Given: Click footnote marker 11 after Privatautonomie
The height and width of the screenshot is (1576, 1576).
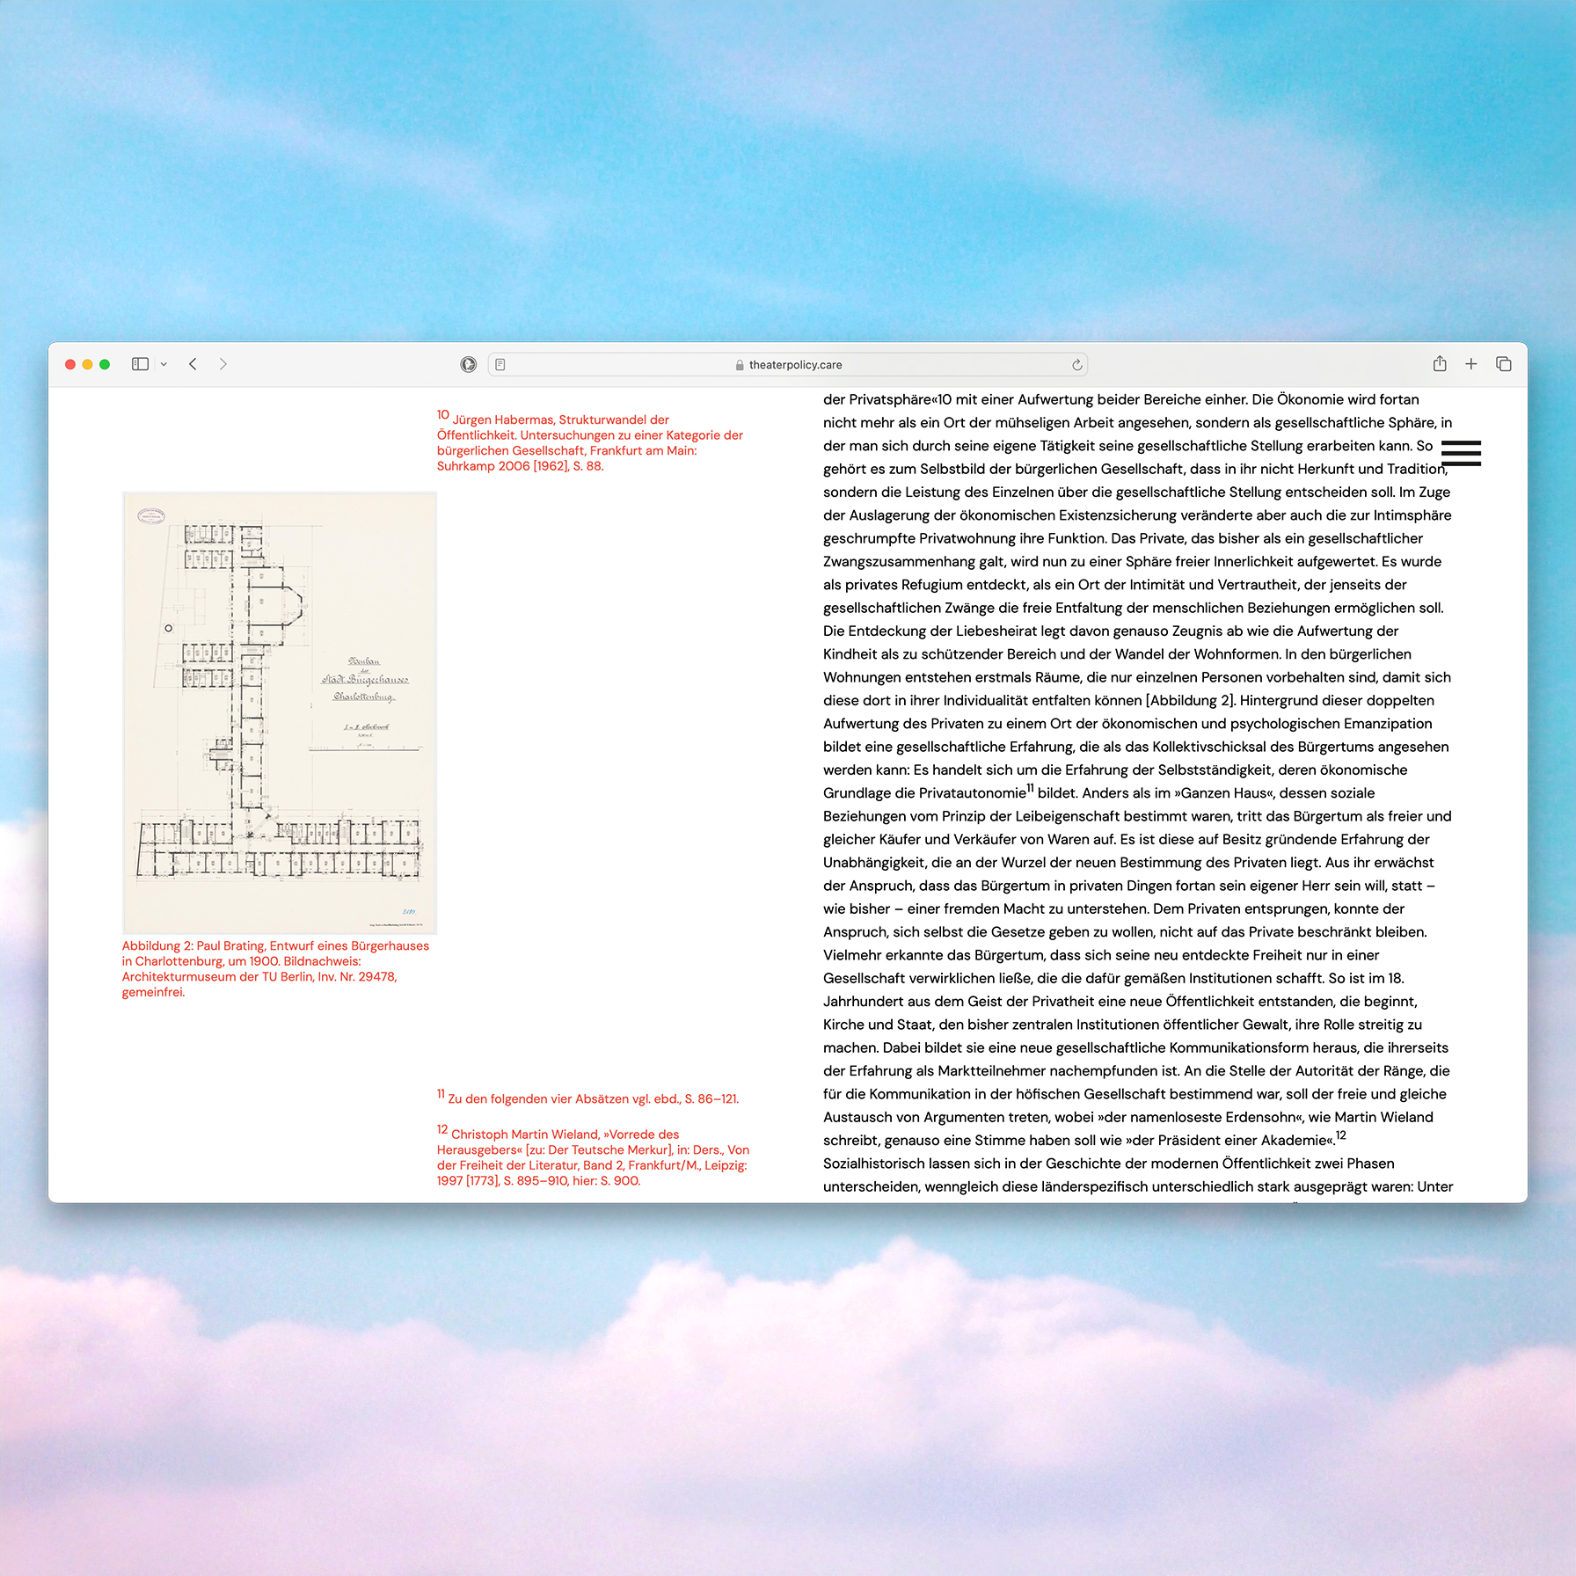Looking at the screenshot, I should (x=1031, y=789).
